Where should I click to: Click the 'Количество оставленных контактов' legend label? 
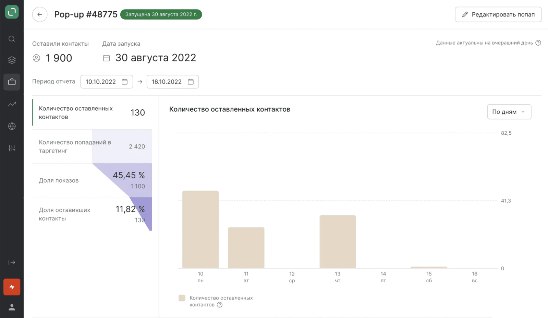[221, 301]
